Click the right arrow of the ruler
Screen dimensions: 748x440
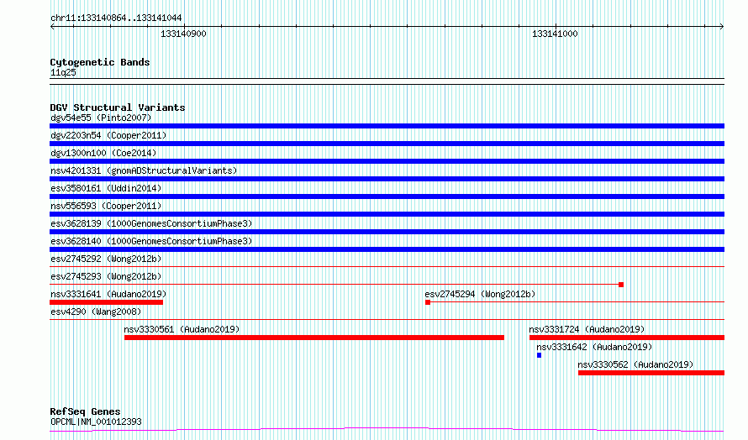[722, 27]
